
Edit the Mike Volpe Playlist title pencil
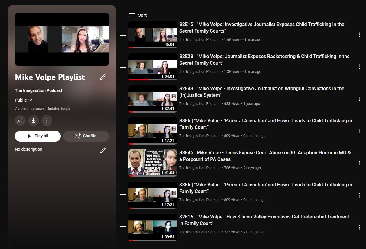[x=103, y=77]
